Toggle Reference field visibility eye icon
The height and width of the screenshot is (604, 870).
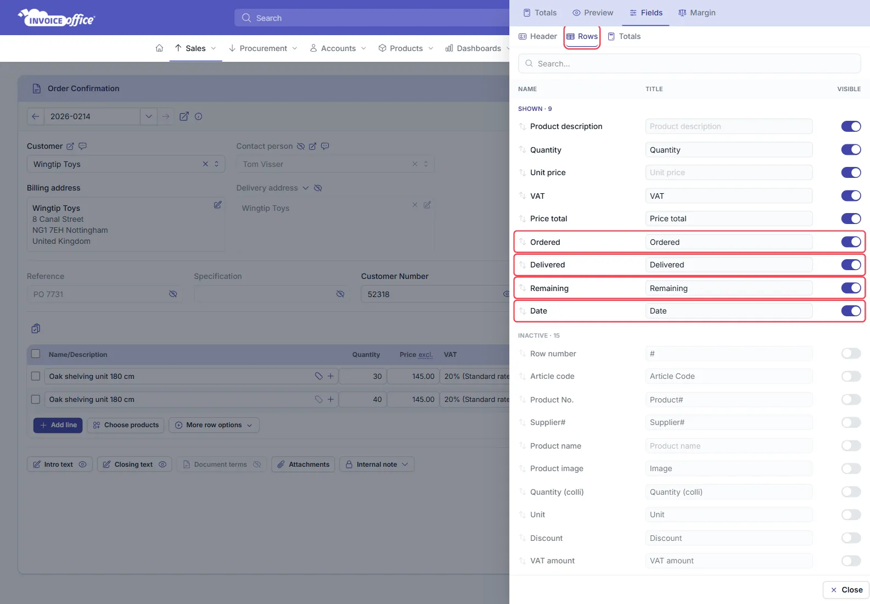[173, 294]
